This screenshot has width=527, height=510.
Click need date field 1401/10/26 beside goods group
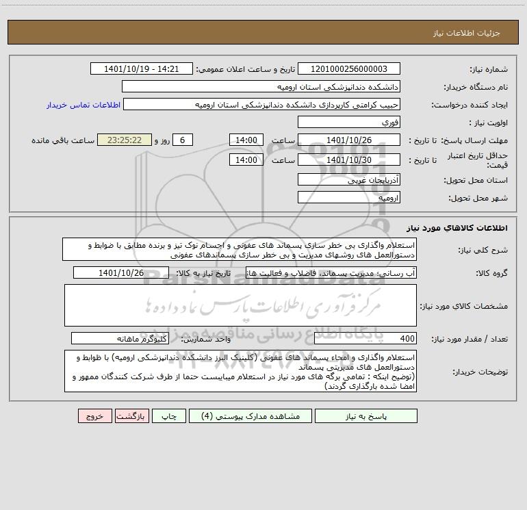tap(121, 272)
